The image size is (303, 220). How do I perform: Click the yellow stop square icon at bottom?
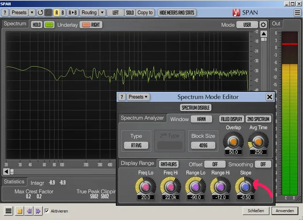click(x=20, y=211)
